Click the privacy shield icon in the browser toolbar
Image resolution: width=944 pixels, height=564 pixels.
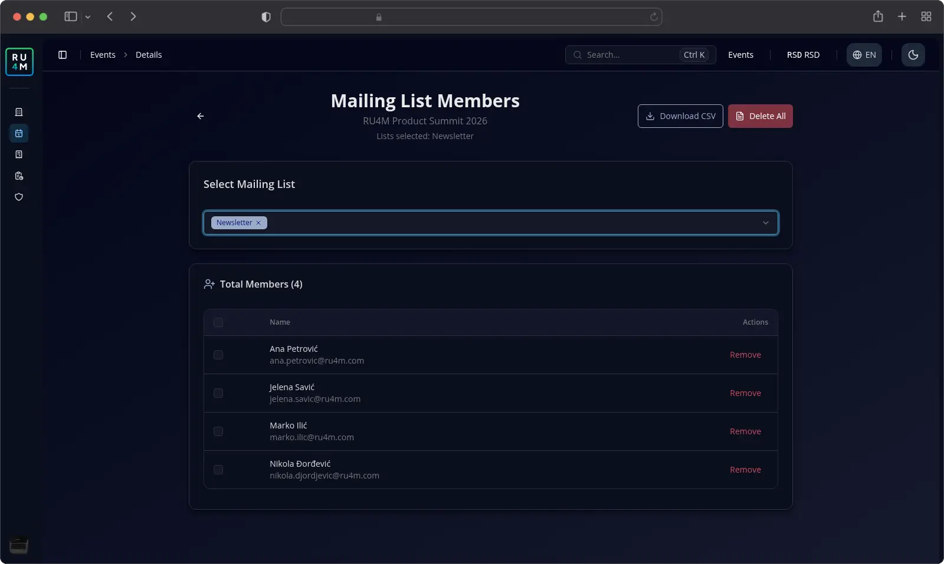[x=266, y=17]
